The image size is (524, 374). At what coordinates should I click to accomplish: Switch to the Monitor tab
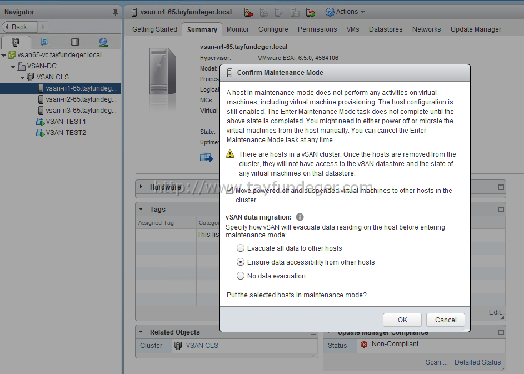[x=238, y=29]
